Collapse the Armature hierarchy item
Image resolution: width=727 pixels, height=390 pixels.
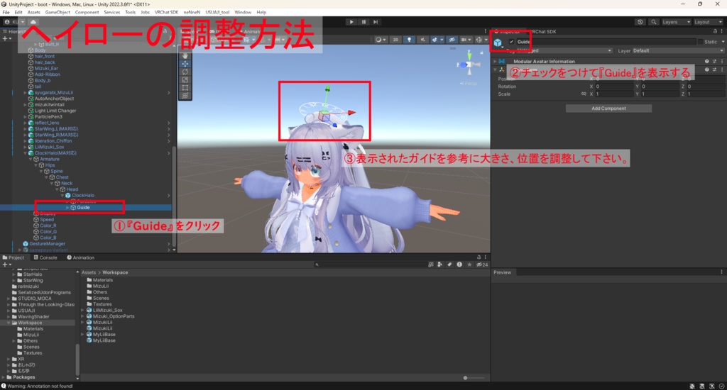(31, 159)
